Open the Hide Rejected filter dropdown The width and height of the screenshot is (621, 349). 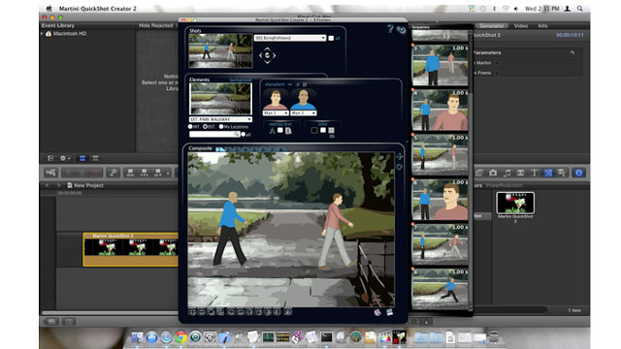[157, 25]
